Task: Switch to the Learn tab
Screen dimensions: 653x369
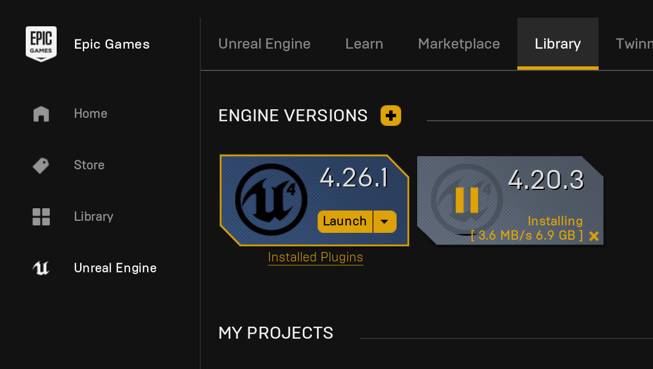Action: pos(364,43)
